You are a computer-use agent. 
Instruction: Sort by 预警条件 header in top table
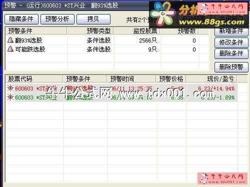click(36, 31)
